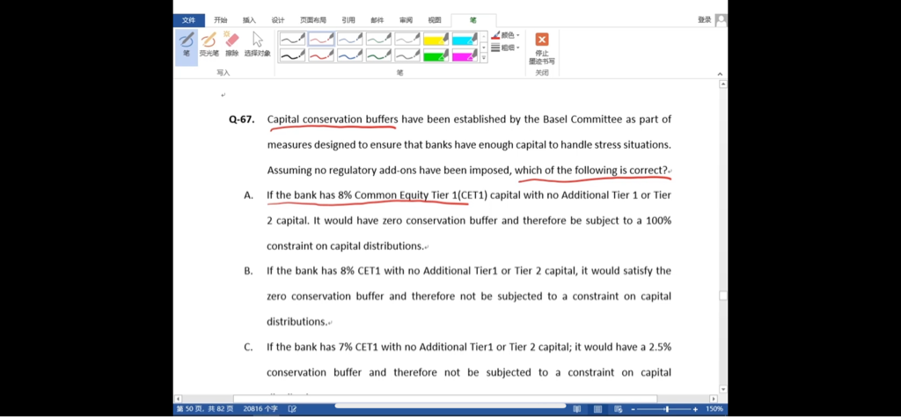
Task: Open the 文件 File menu
Action: [188, 20]
